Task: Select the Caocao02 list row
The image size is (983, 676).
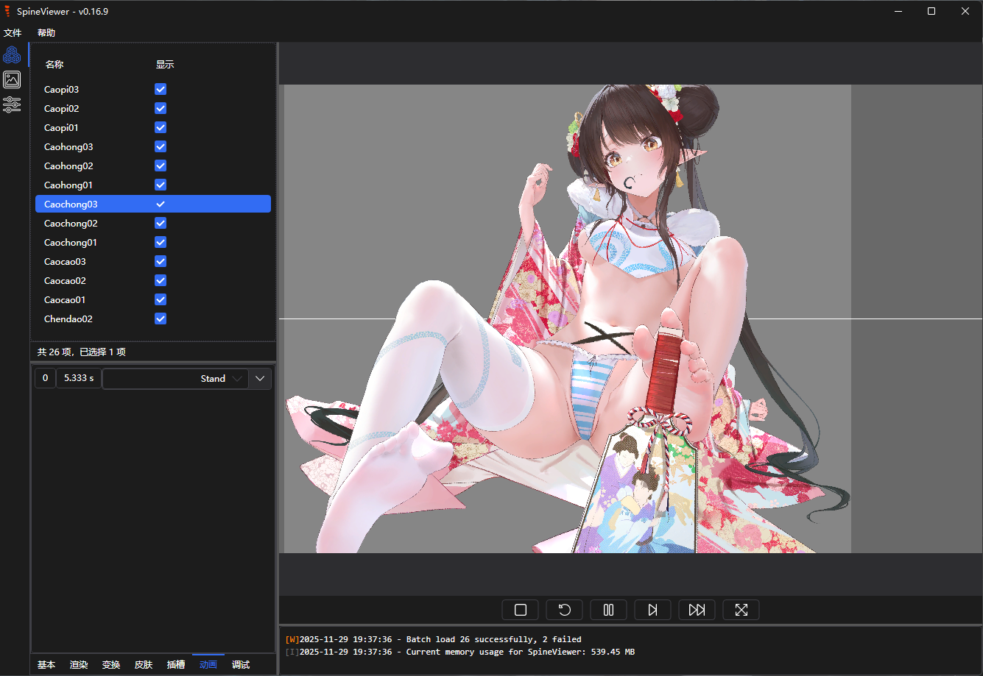Action: pos(153,280)
